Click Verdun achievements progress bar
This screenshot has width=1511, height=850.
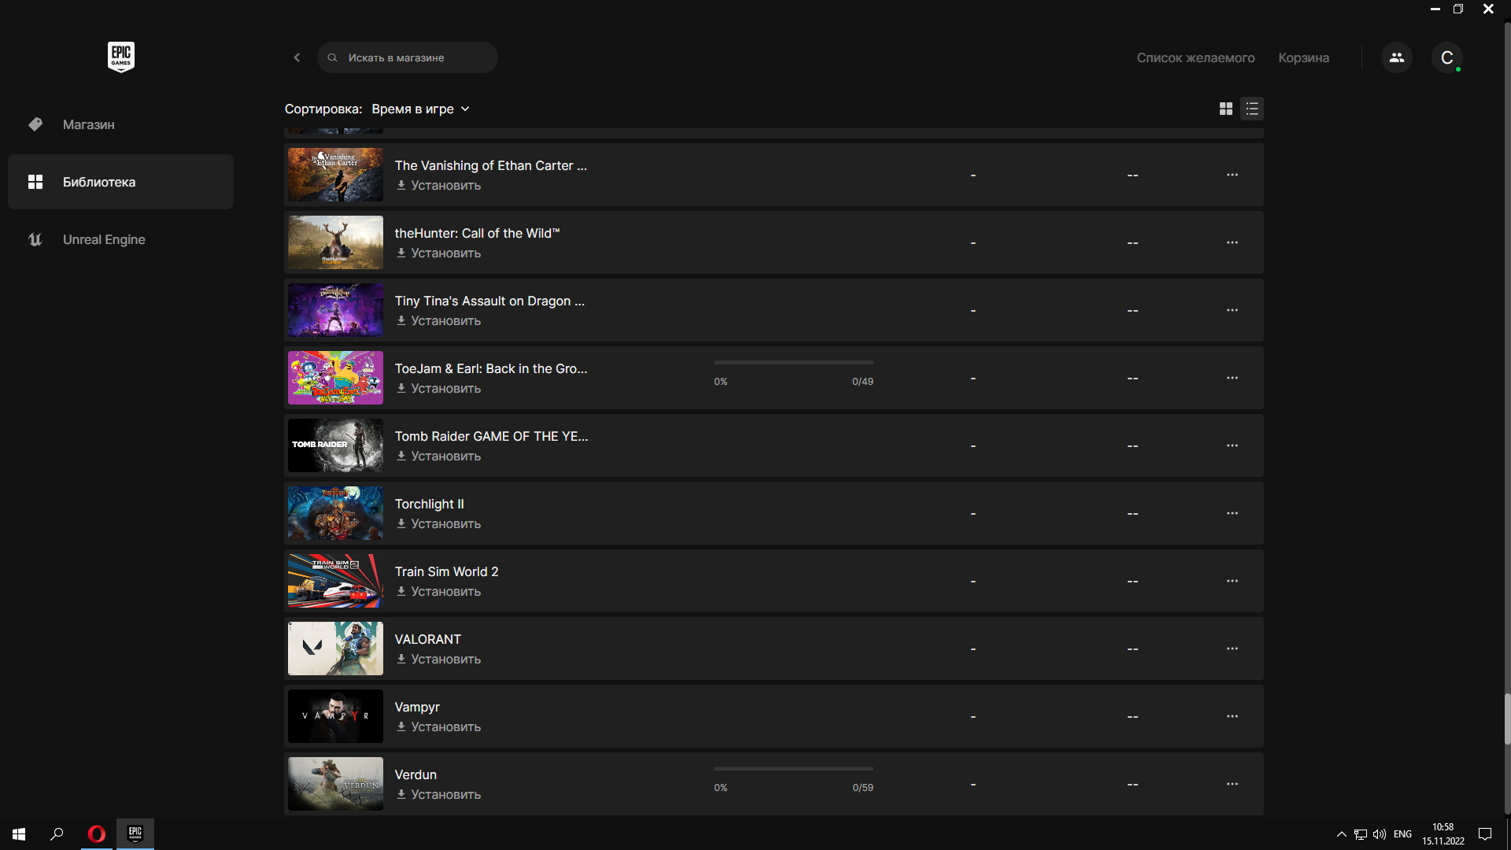coord(793,769)
